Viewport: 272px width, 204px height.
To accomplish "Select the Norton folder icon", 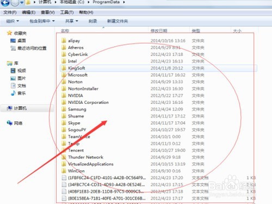I will pos(64,82).
